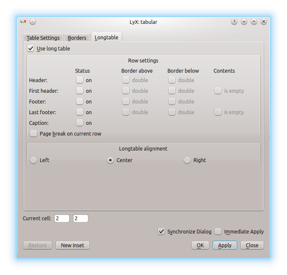The height and width of the screenshot is (275, 287).
Task: Turn on the Header status checkbox
Action: (79, 80)
